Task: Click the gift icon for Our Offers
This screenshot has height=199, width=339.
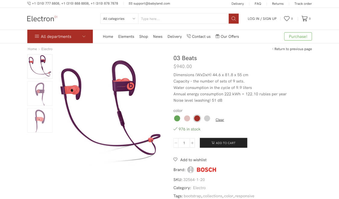Action: pyautogui.click(x=217, y=36)
